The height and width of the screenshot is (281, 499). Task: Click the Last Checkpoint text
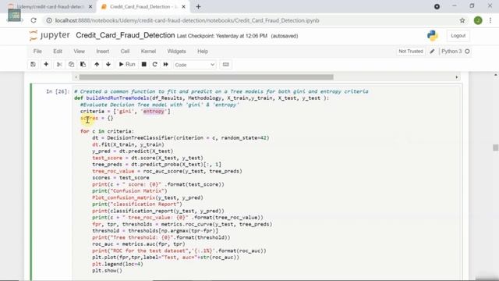221,36
